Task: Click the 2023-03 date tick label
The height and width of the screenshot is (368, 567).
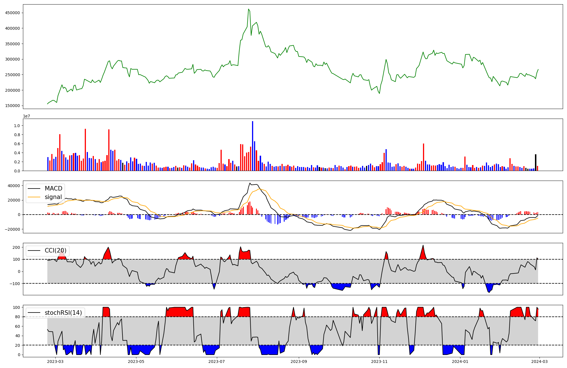Action: pos(55,361)
